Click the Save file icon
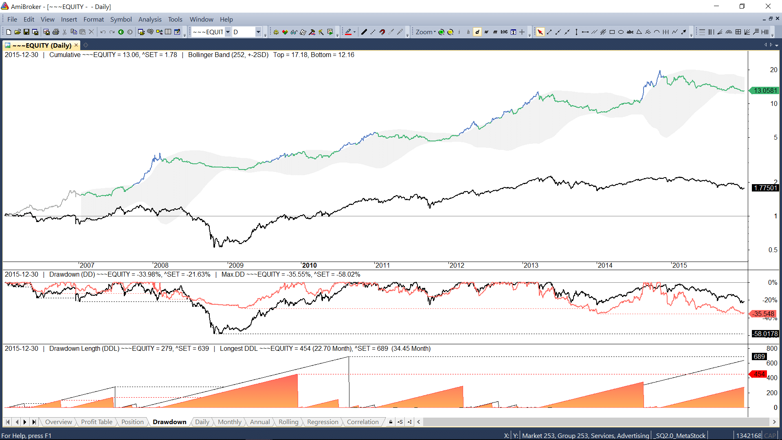Image resolution: width=782 pixels, height=440 pixels. (x=26, y=32)
